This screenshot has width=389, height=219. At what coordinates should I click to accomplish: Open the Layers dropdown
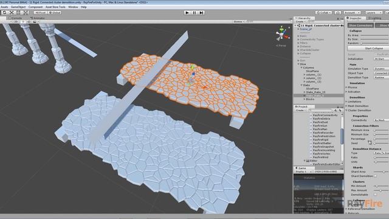point(374,12)
